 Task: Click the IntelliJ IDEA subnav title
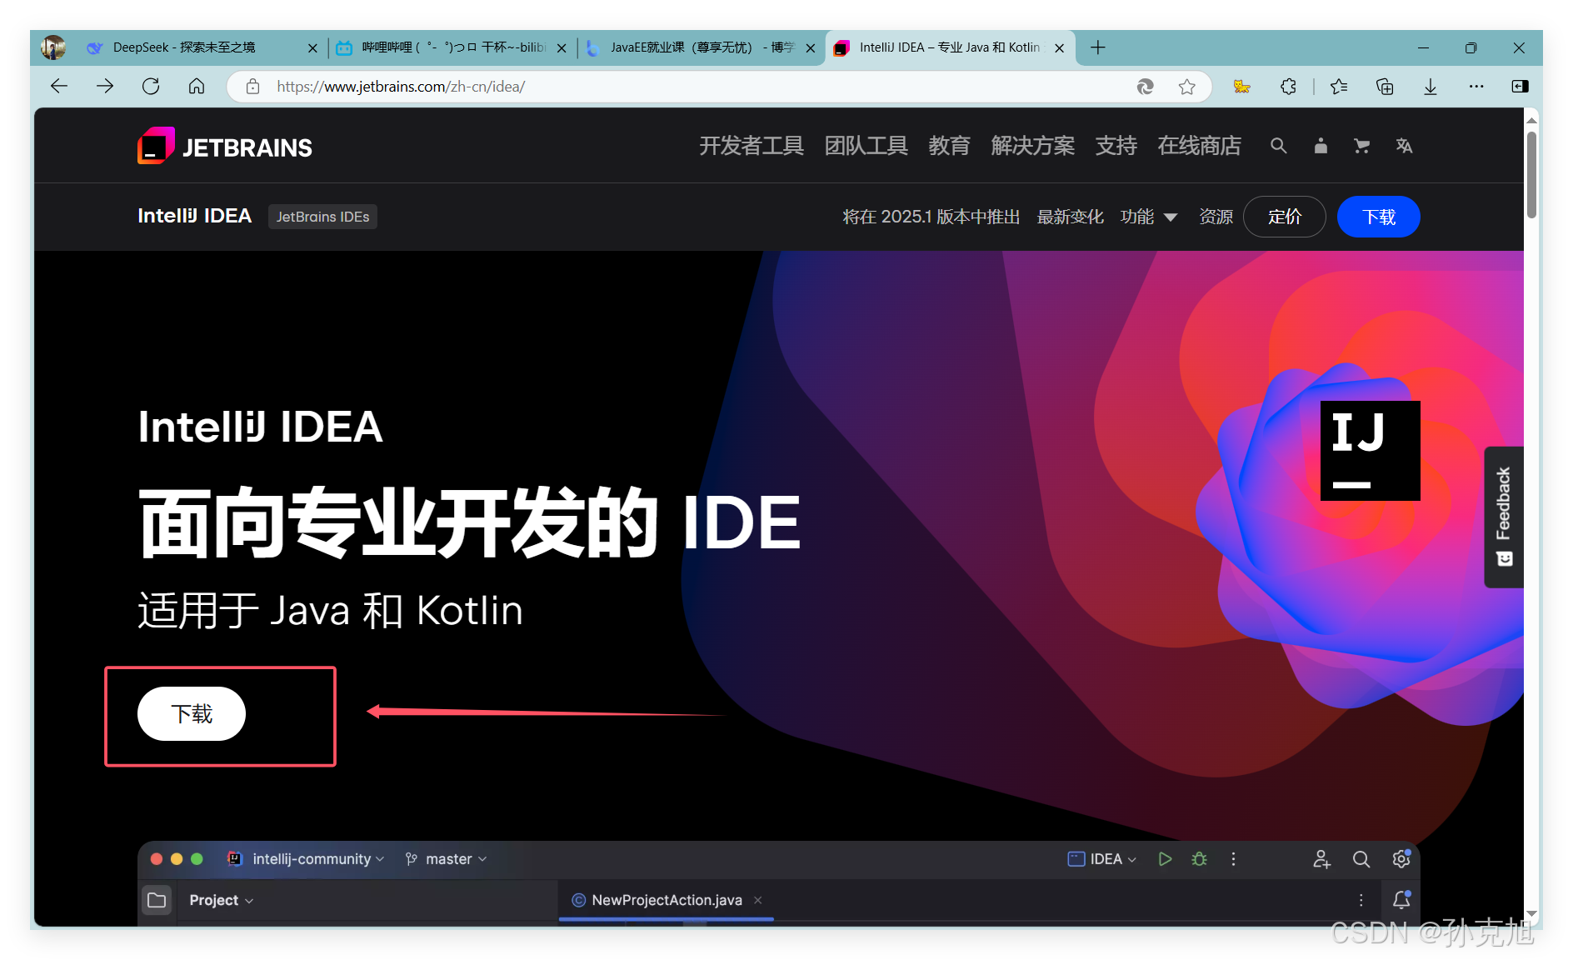(x=194, y=216)
